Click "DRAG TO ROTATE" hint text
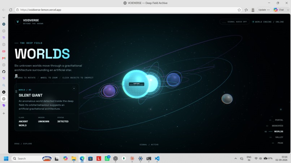The width and height of the screenshot is (291, 163). (x=27, y=78)
